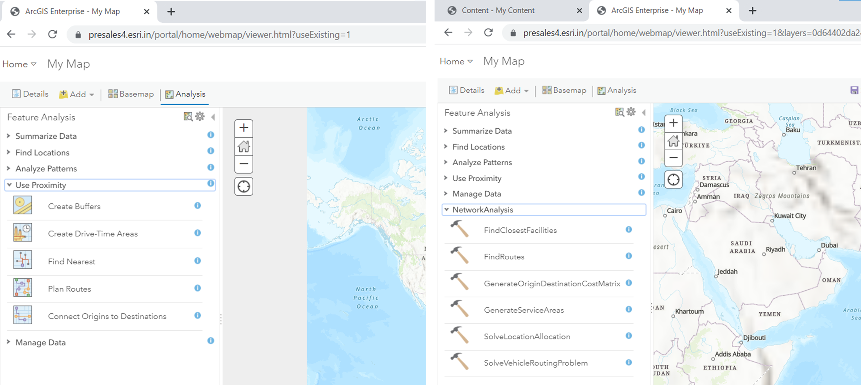Open Connect Origins to Destinations tool
Image resolution: width=861 pixels, height=385 pixels.
(x=107, y=316)
